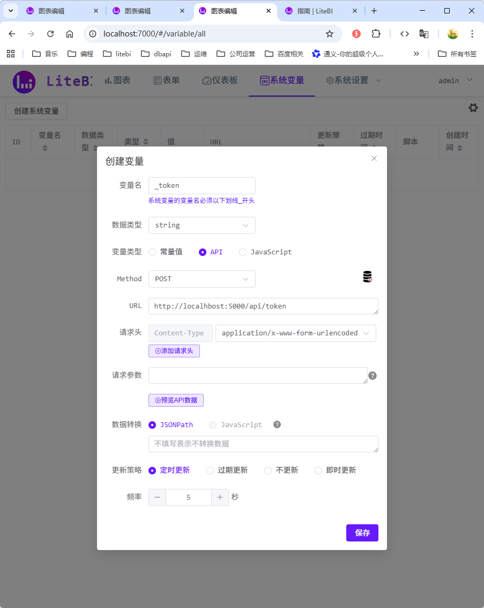Select the 过期更新 update strategy
The height and width of the screenshot is (608, 484).
(x=210, y=470)
